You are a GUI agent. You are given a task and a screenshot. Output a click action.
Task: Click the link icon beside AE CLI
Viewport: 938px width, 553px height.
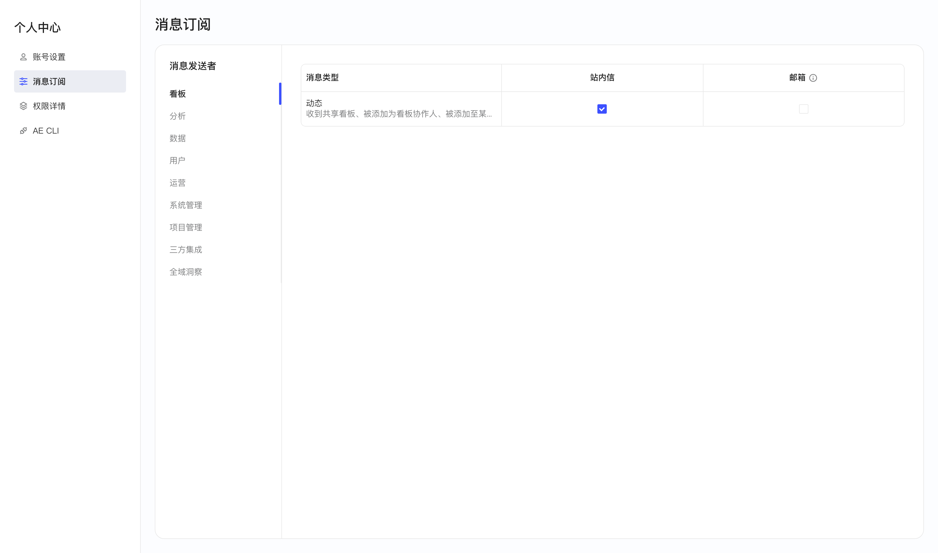pos(23,131)
